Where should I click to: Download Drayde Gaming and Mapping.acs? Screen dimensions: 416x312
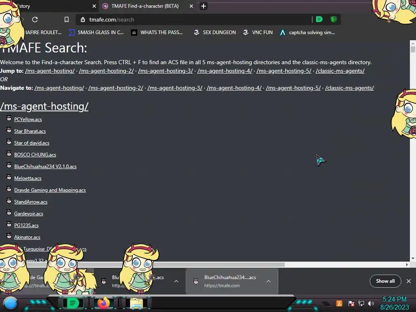50,190
